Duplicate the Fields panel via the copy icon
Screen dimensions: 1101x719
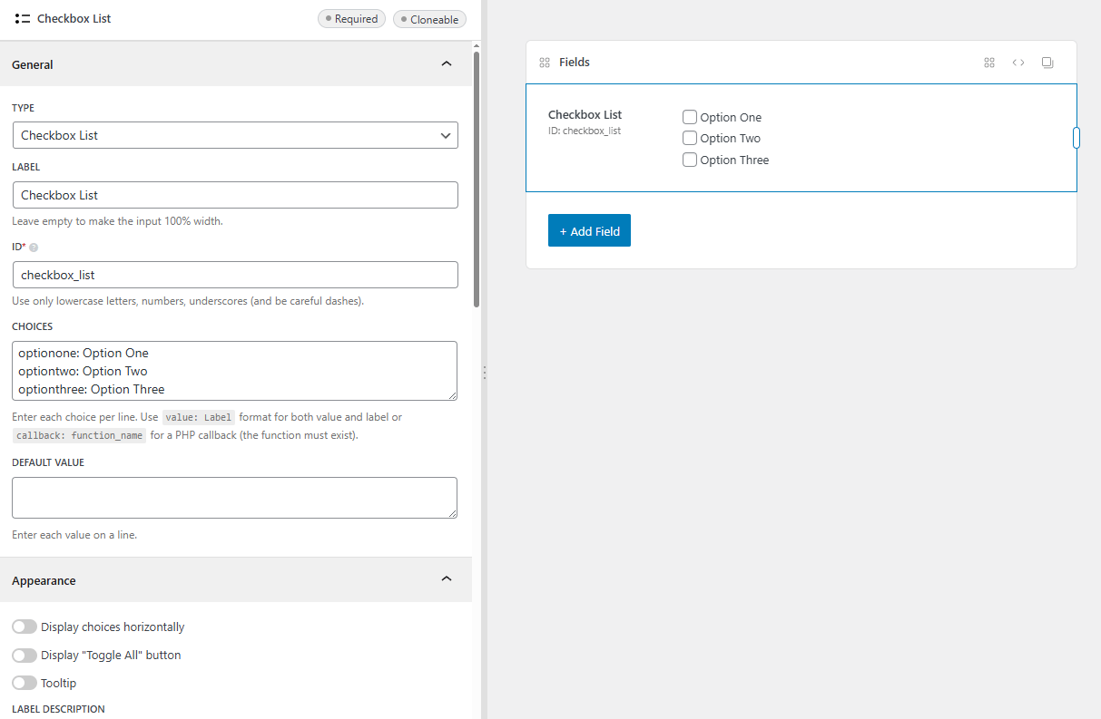tap(1047, 63)
